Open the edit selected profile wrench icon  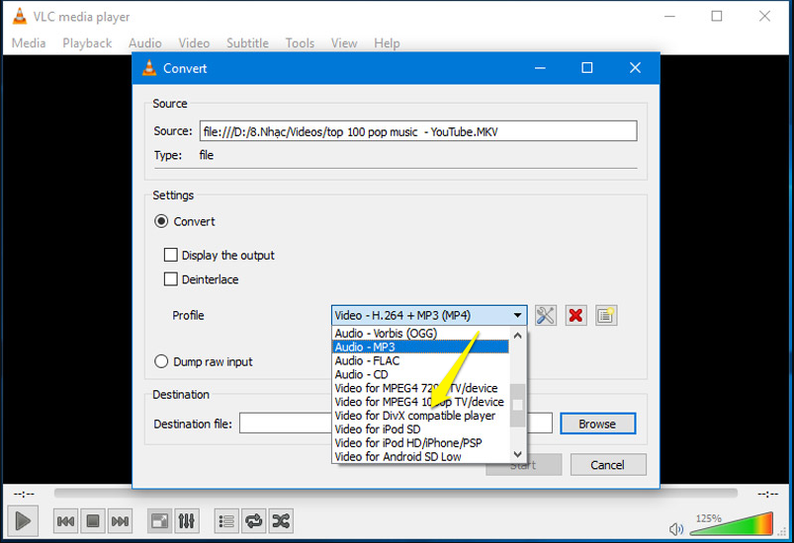546,316
